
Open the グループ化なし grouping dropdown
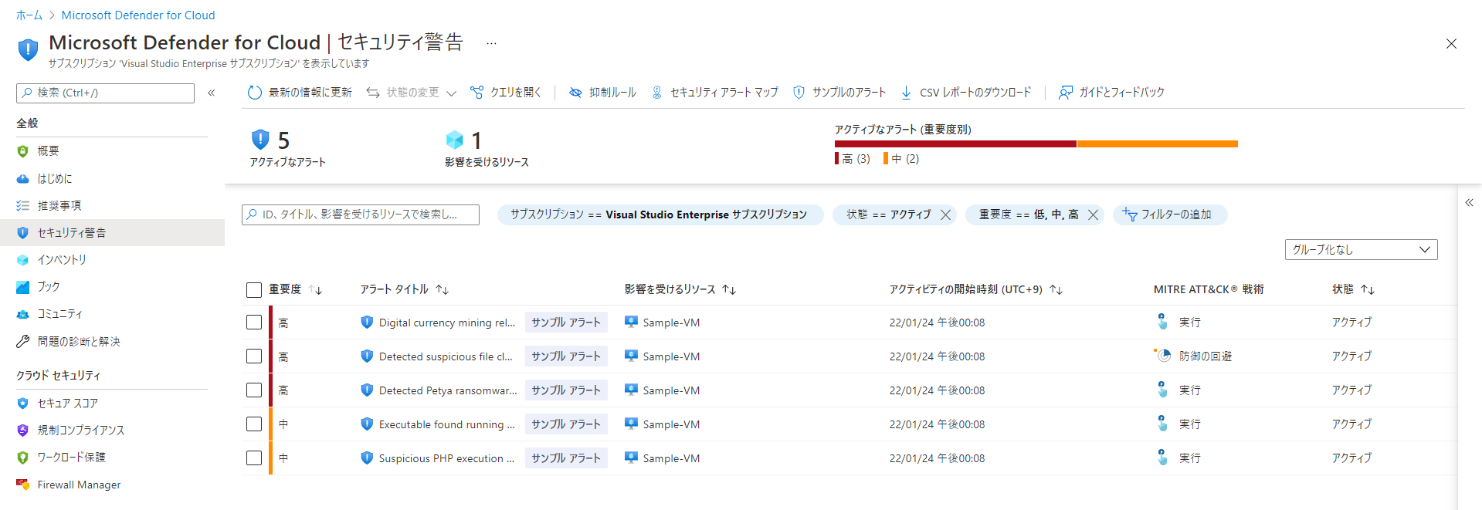point(1361,250)
